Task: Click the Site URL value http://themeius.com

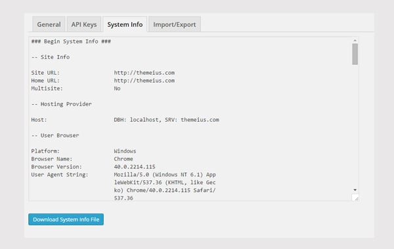Action: point(144,73)
